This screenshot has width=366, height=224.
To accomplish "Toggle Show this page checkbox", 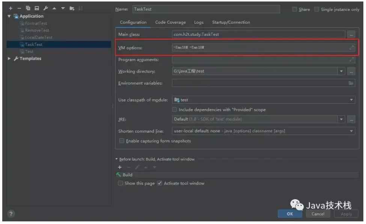I will tap(120, 183).
